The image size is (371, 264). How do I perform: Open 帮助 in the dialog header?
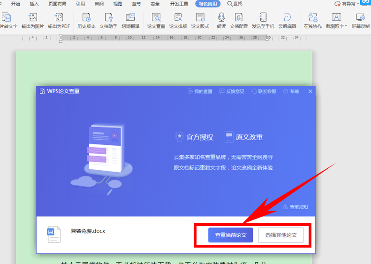291,91
